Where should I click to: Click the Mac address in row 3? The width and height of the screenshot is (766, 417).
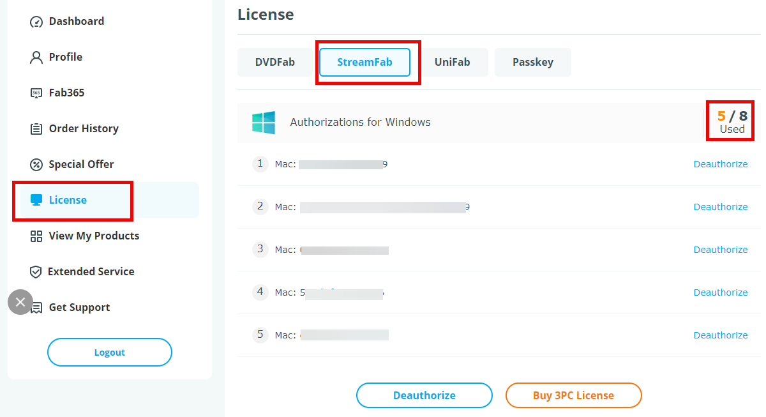[332, 250]
